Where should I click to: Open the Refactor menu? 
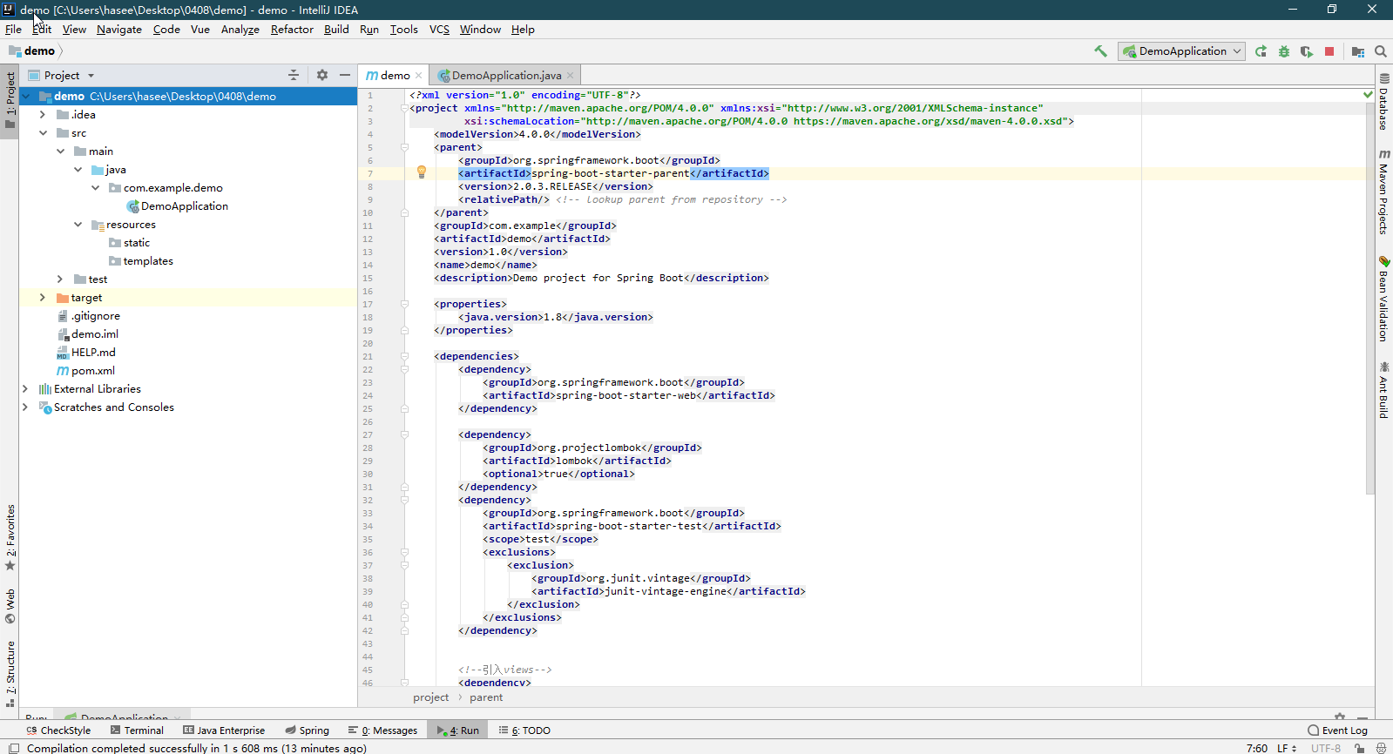click(x=291, y=30)
